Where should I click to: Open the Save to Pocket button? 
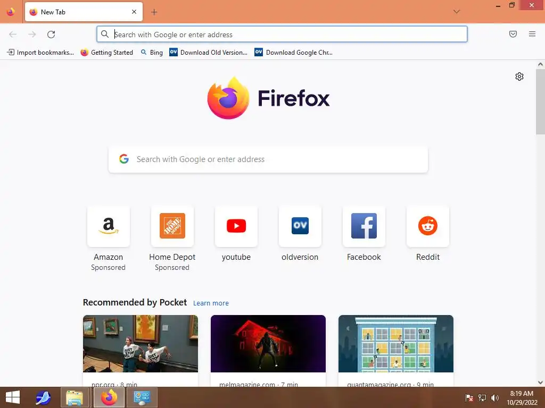coord(513,34)
